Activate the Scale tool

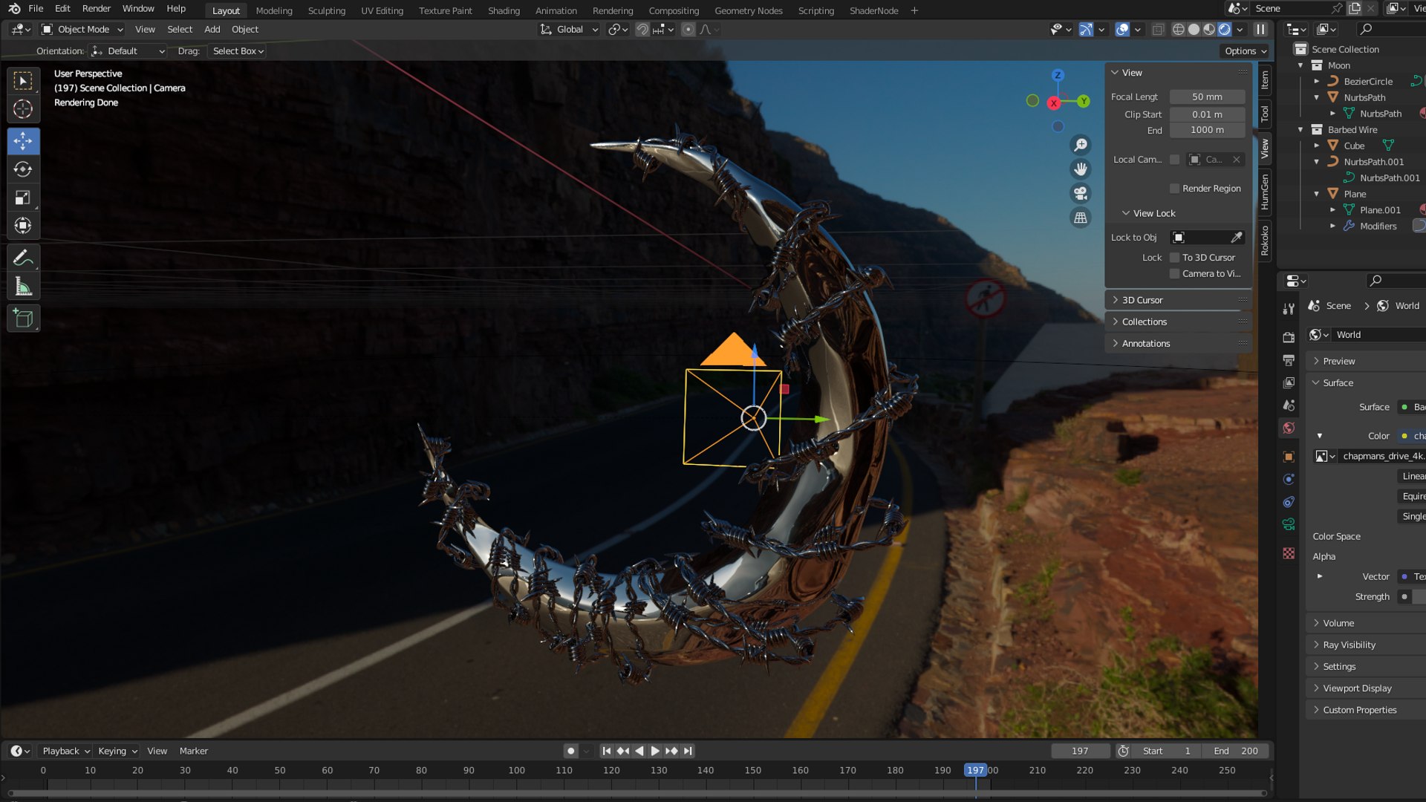pyautogui.click(x=23, y=198)
